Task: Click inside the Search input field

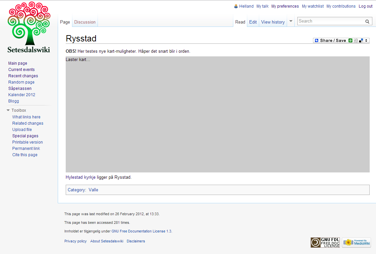Action: pyautogui.click(x=330, y=21)
